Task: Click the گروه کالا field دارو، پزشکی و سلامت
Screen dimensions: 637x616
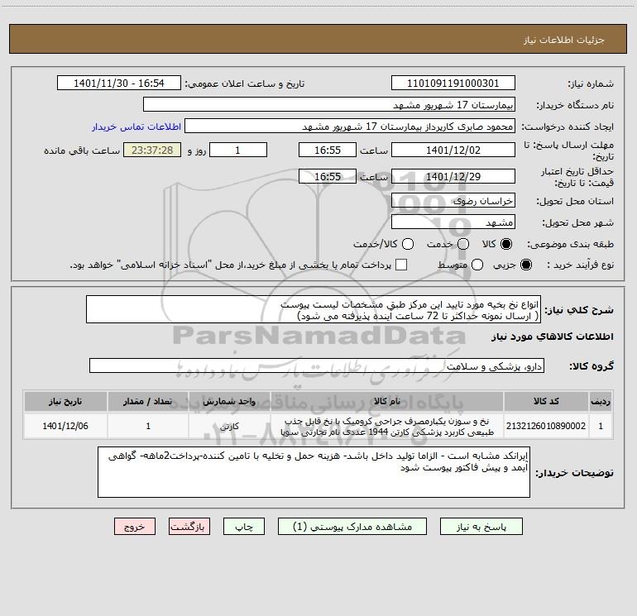Action: pos(317,365)
